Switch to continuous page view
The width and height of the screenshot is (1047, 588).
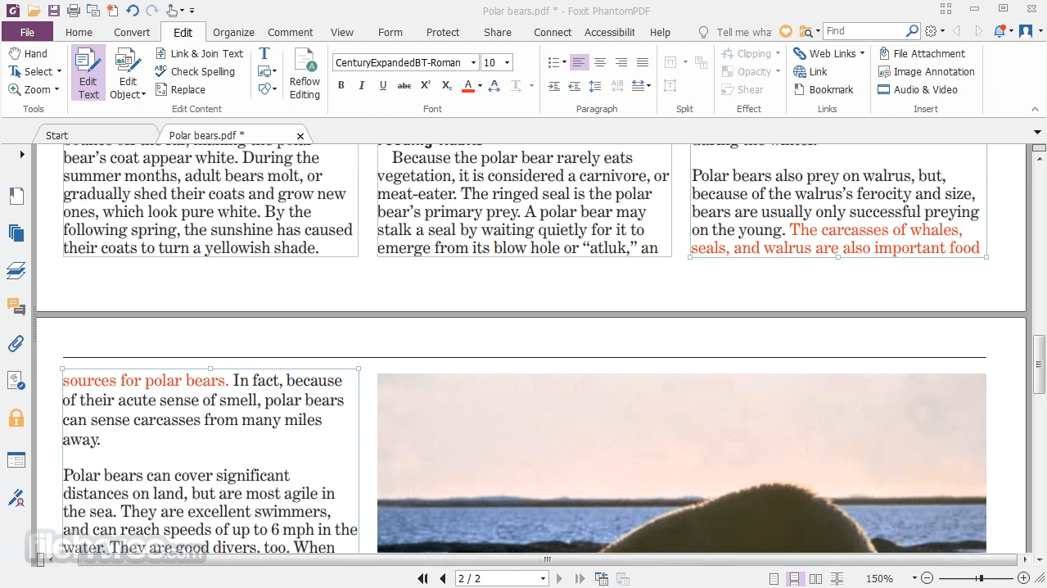click(x=794, y=578)
